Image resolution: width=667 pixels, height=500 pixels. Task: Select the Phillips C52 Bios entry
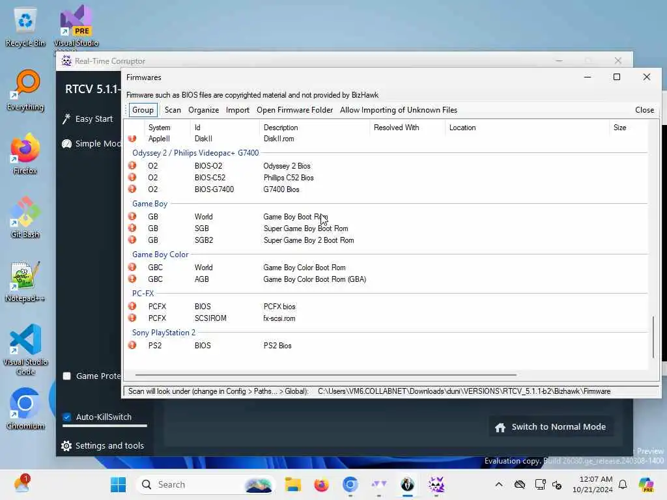tap(289, 178)
